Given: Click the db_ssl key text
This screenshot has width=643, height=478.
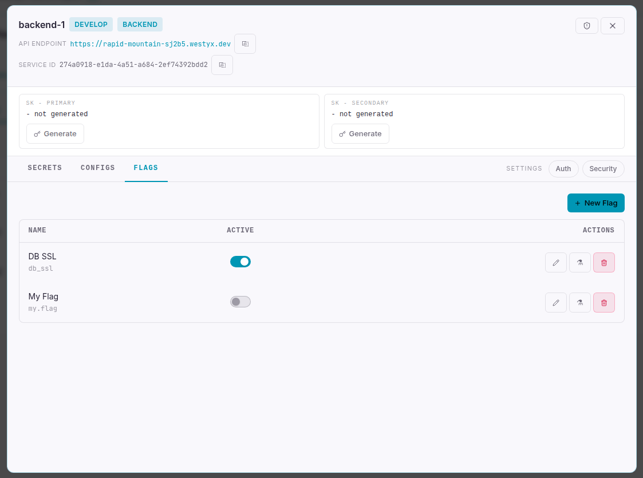Looking at the screenshot, I should click(x=41, y=268).
